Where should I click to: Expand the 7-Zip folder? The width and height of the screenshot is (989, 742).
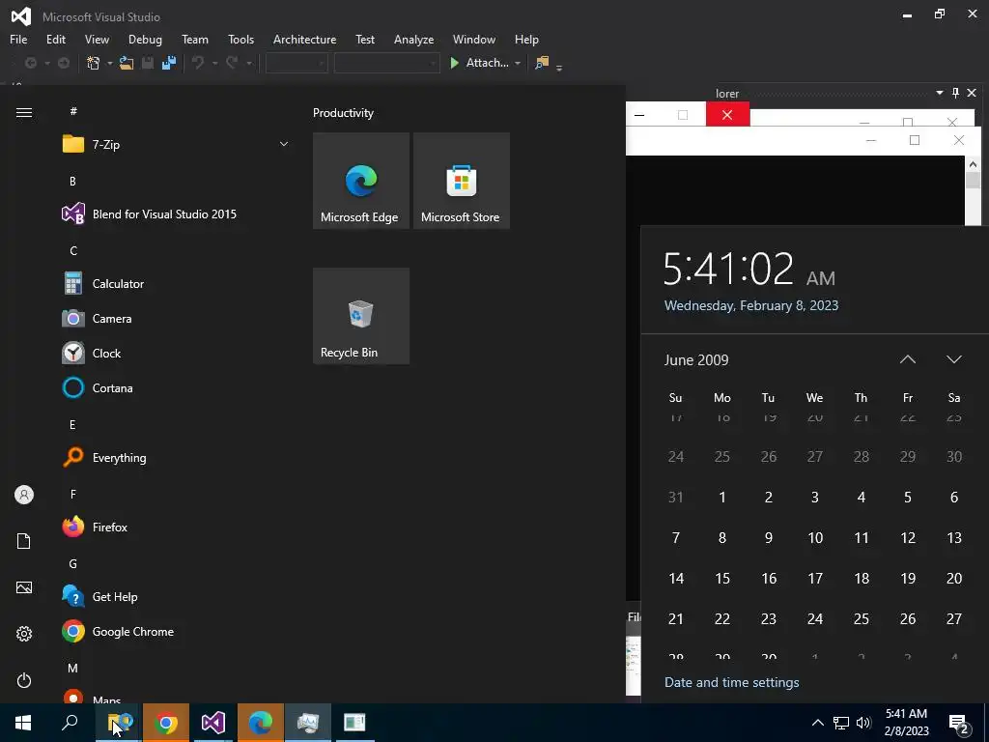click(x=177, y=145)
